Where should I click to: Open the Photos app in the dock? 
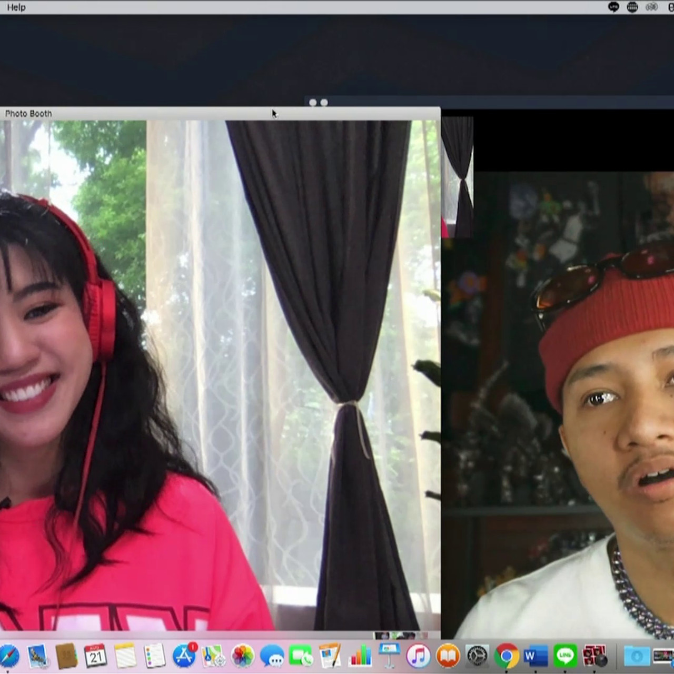[x=243, y=656]
